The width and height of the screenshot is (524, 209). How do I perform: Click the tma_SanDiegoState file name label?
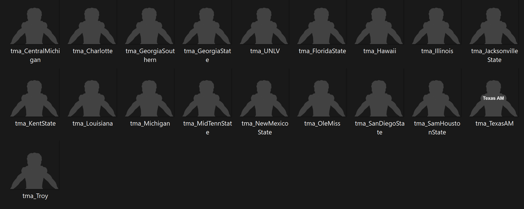coord(380,128)
